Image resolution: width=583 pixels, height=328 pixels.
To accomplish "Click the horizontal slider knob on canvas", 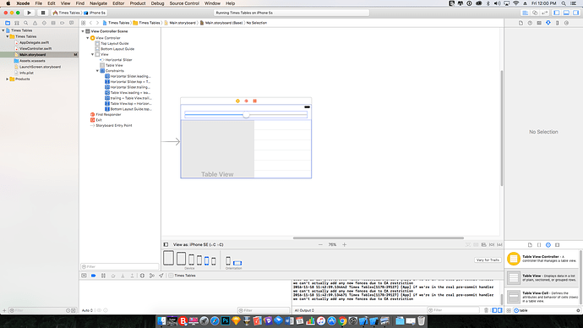I will 246,115.
